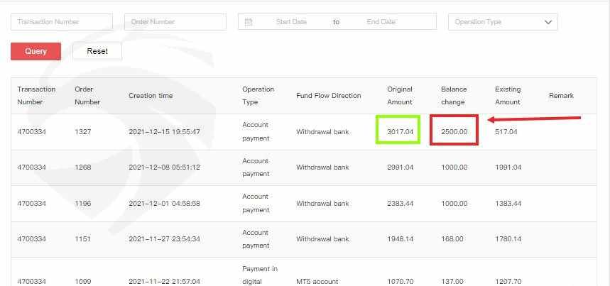This screenshot has width=610, height=286.
Task: Click the Balance change column header
Action: [454, 96]
